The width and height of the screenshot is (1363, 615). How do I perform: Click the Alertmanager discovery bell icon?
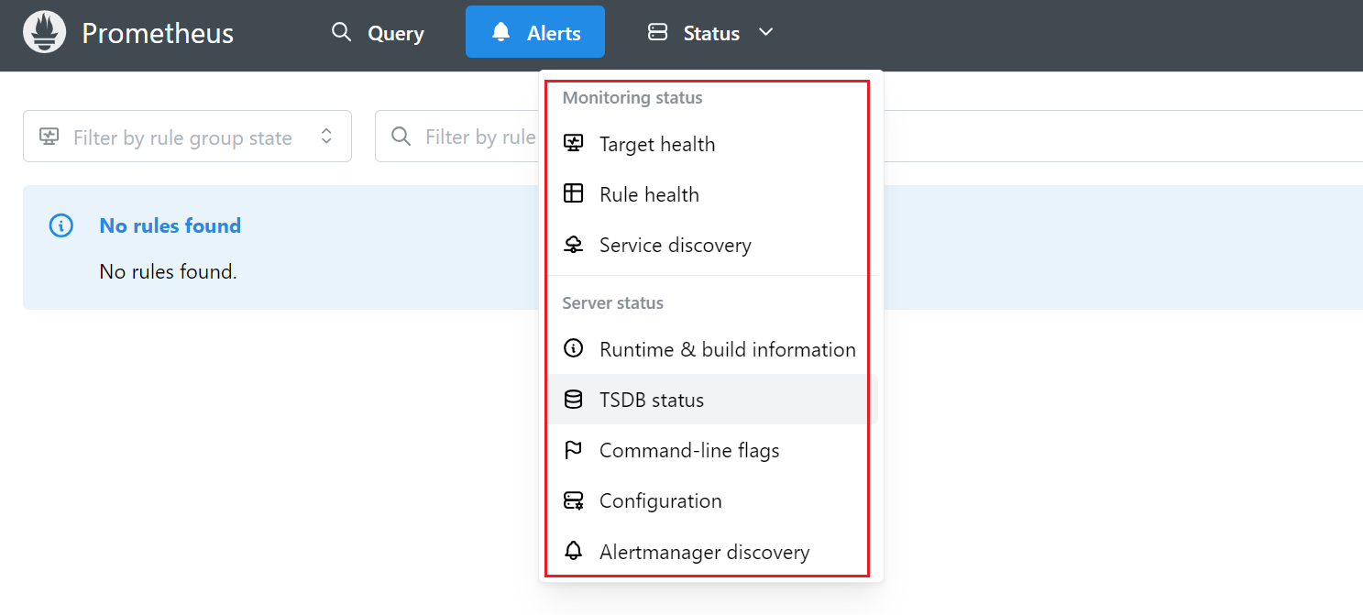[x=573, y=551]
